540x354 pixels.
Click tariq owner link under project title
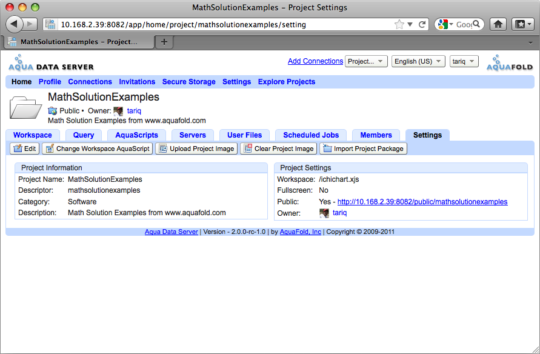[x=134, y=111]
